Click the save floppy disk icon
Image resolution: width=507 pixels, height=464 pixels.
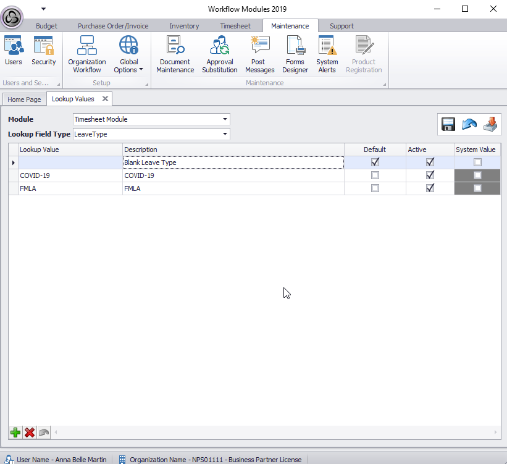click(x=448, y=124)
